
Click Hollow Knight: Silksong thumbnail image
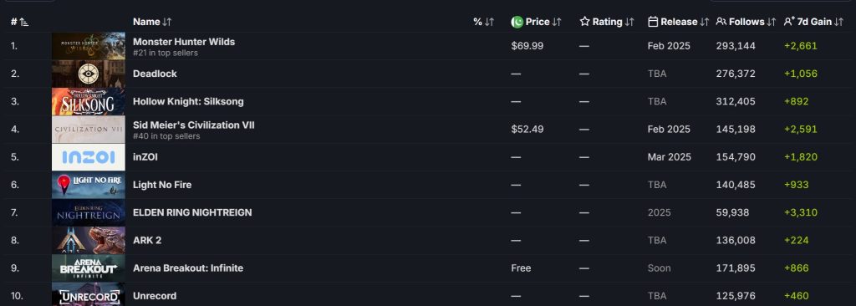tap(89, 102)
